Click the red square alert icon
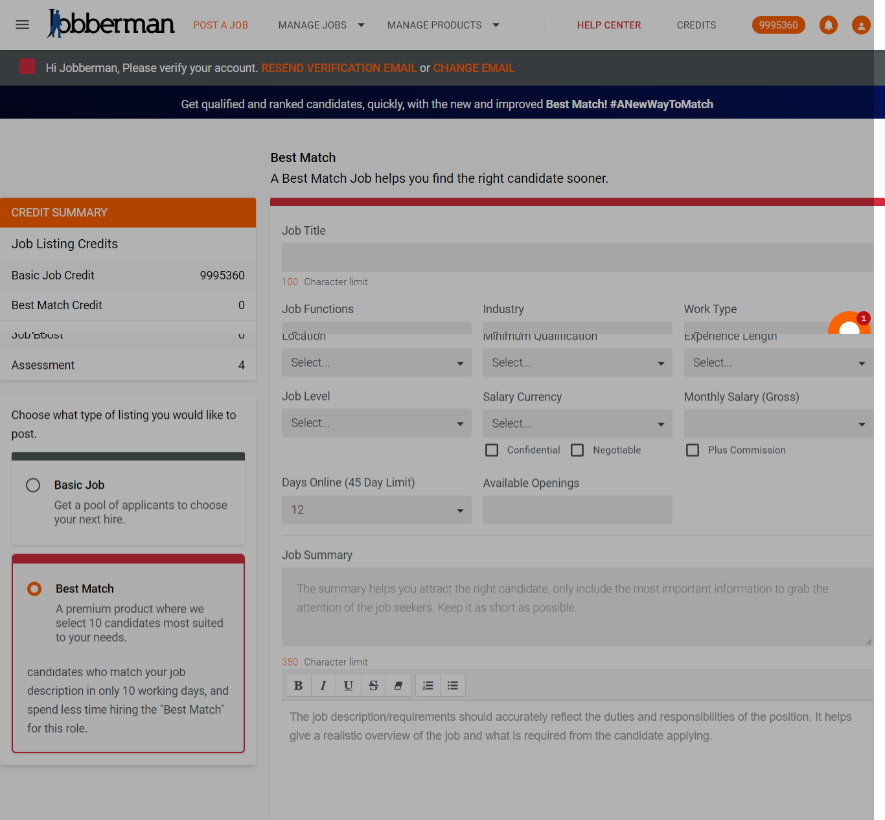The image size is (885, 820). point(27,66)
